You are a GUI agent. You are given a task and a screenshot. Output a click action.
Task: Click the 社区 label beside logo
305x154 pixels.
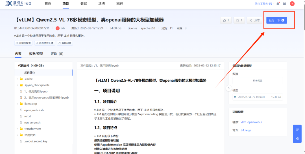28,4
